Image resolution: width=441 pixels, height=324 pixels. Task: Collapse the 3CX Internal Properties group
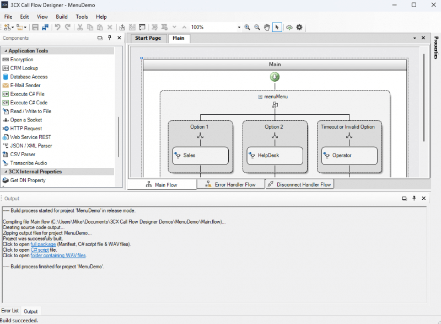tap(6, 172)
